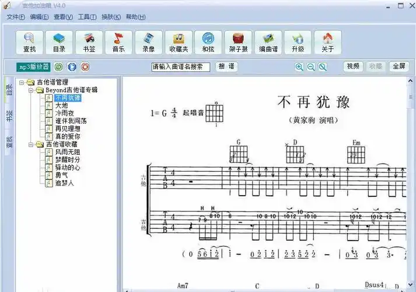This screenshot has height=292, width=416.
Task: Open the 收藏夹 favorites toolbar button
Action: [x=179, y=43]
